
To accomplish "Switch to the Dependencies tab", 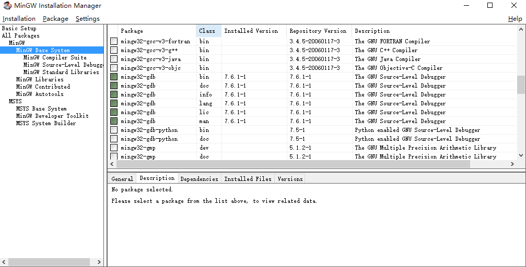I will (199, 179).
